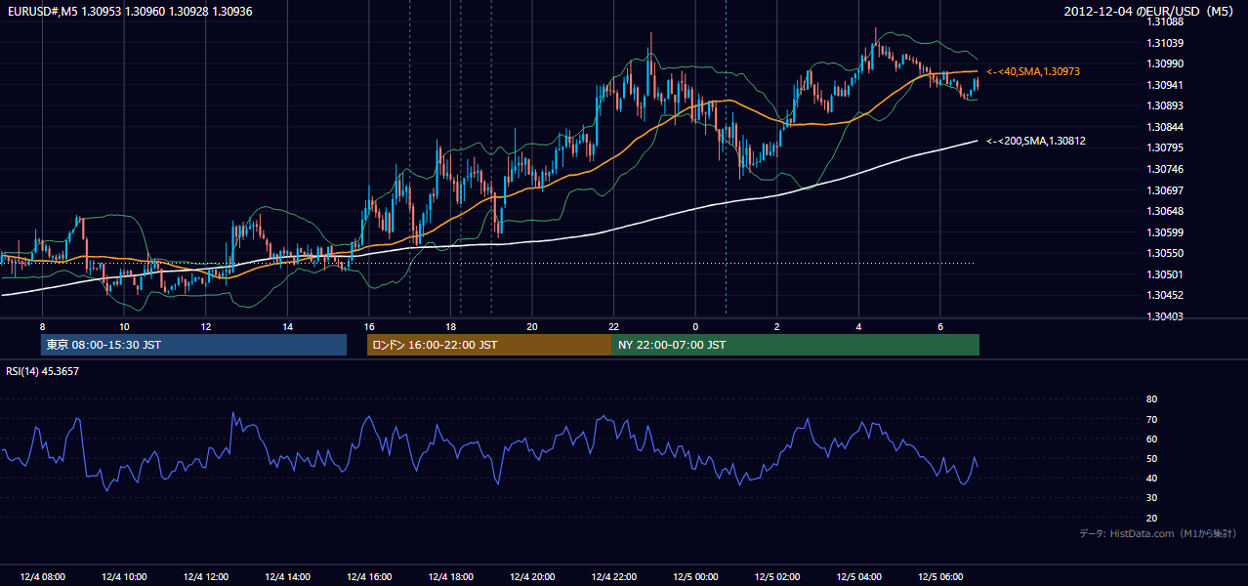Click the RSI(14) 45.3657 indicator label
The height and width of the screenshot is (586, 1248).
click(43, 371)
